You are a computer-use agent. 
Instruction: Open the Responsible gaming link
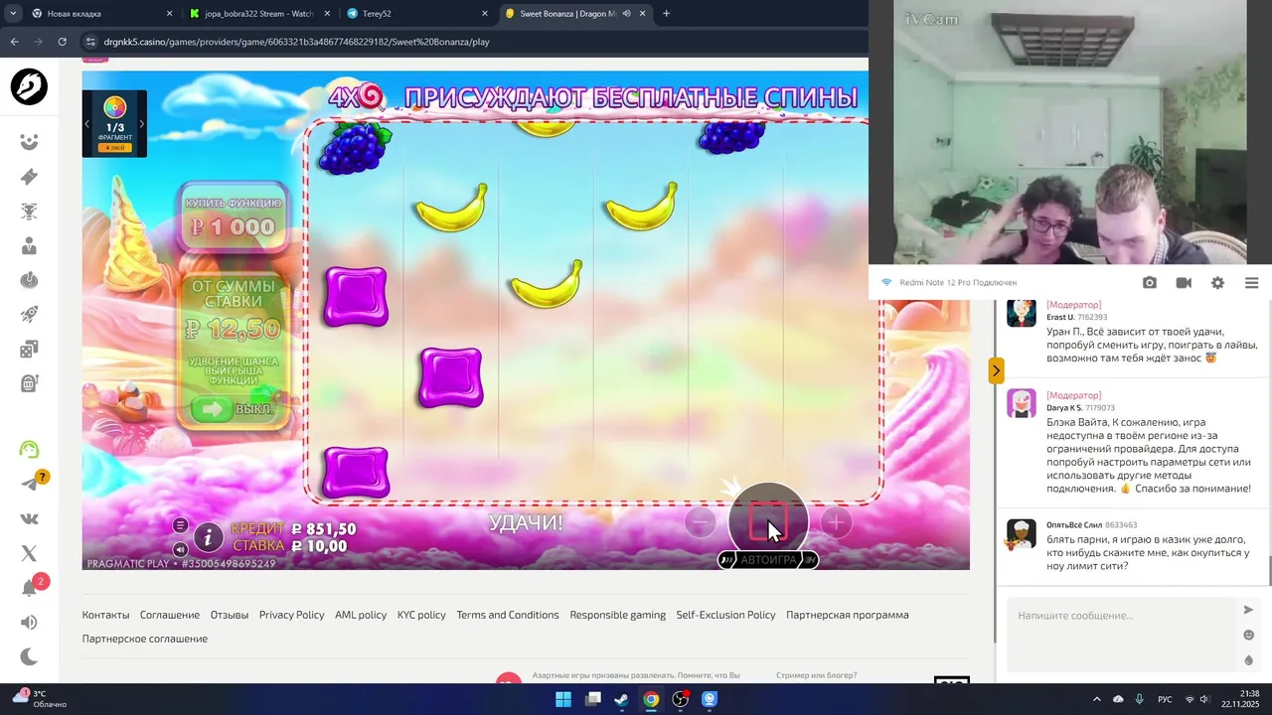coord(617,615)
